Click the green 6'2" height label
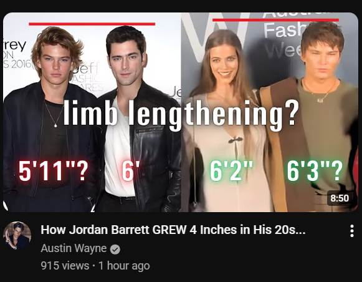Image resolution: width=362 pixels, height=282 pixels. click(232, 171)
